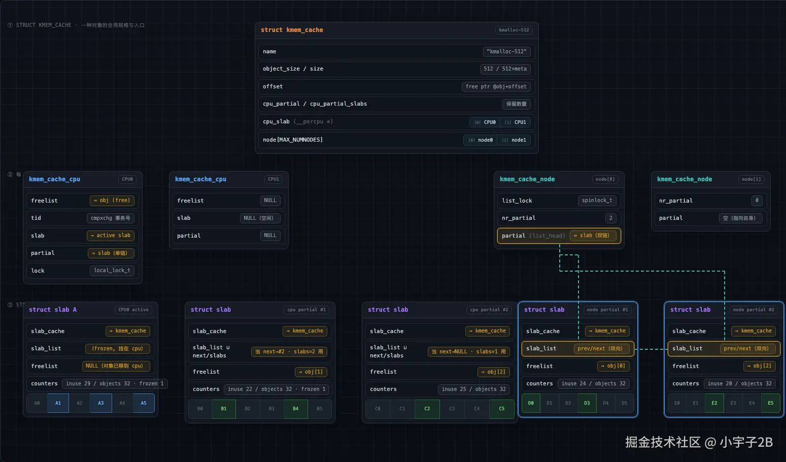This screenshot has width=786, height=462.
Task: Click the NULL freelist value of CPU1
Action: (270, 201)
